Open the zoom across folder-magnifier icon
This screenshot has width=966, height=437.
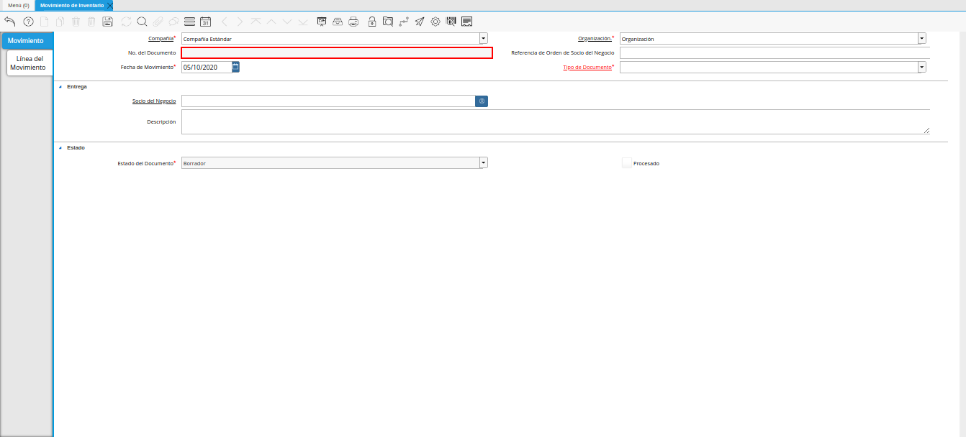point(388,22)
